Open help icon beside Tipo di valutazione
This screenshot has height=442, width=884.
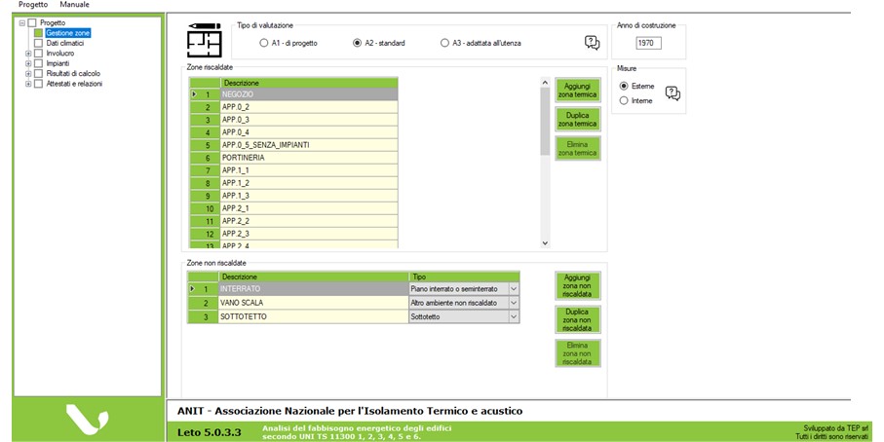pos(592,42)
